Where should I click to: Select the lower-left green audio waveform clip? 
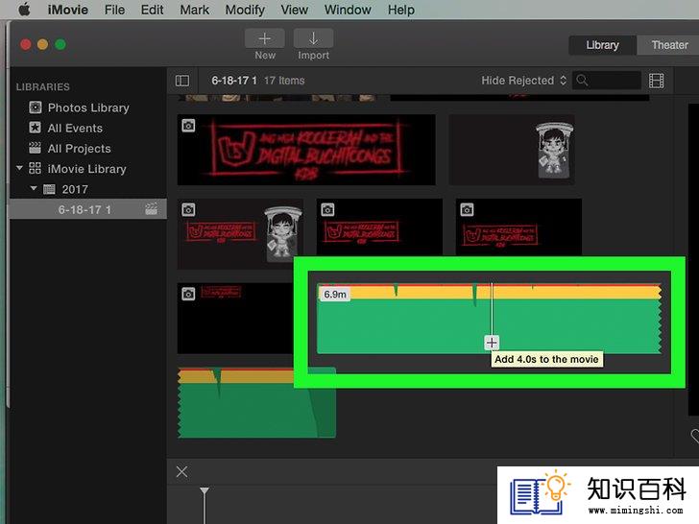tap(256, 402)
